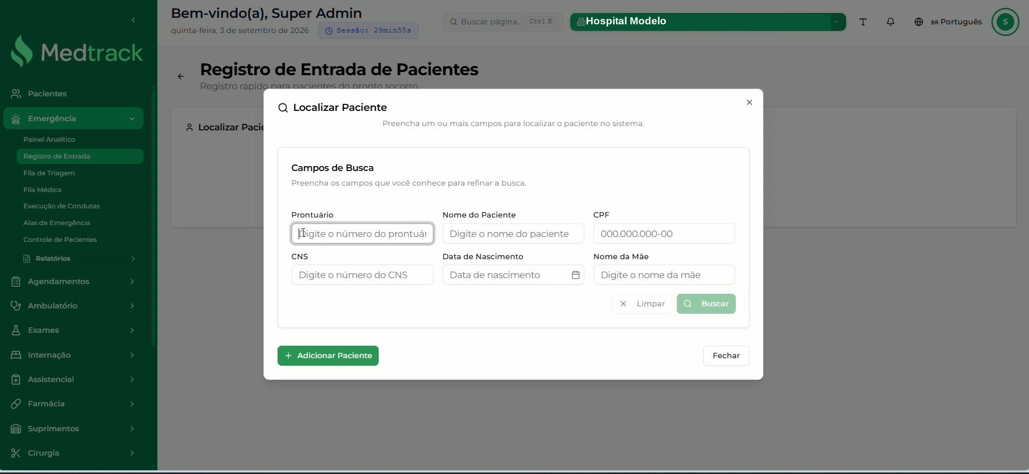Click the Internação bed icon
The image size is (1029, 474).
pos(16,355)
